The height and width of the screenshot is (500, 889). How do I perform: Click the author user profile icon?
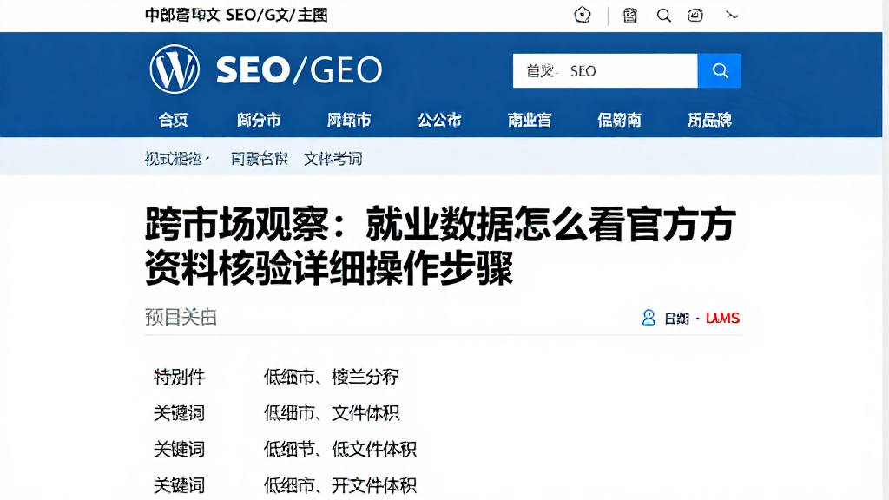point(649,318)
